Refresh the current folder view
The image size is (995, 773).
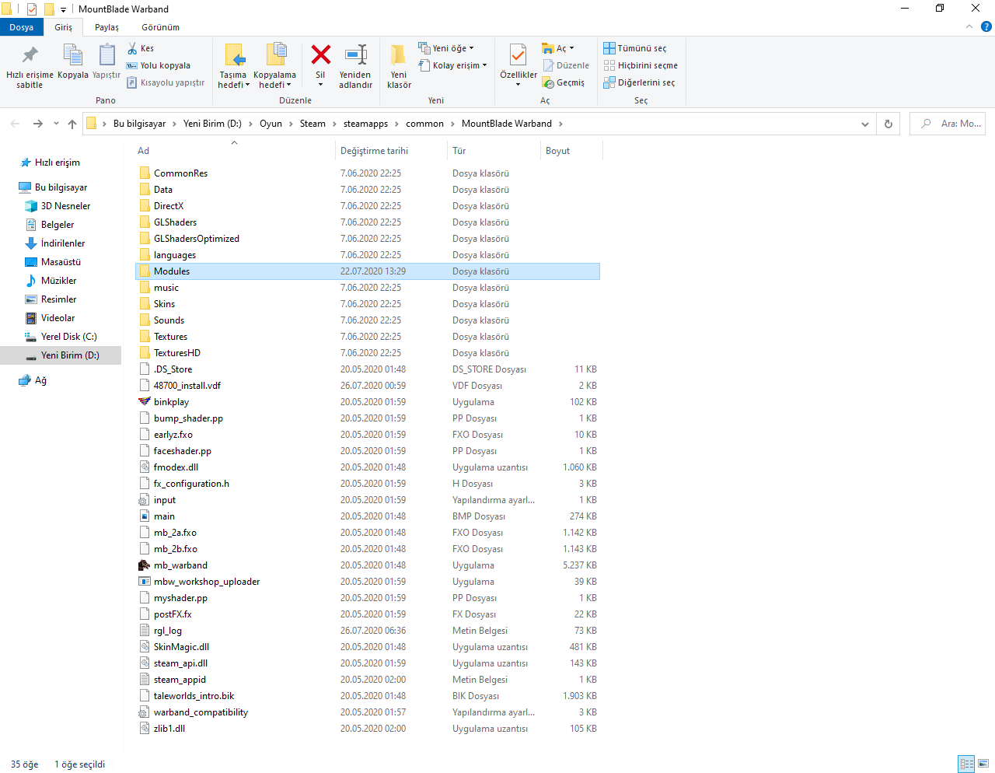(889, 124)
